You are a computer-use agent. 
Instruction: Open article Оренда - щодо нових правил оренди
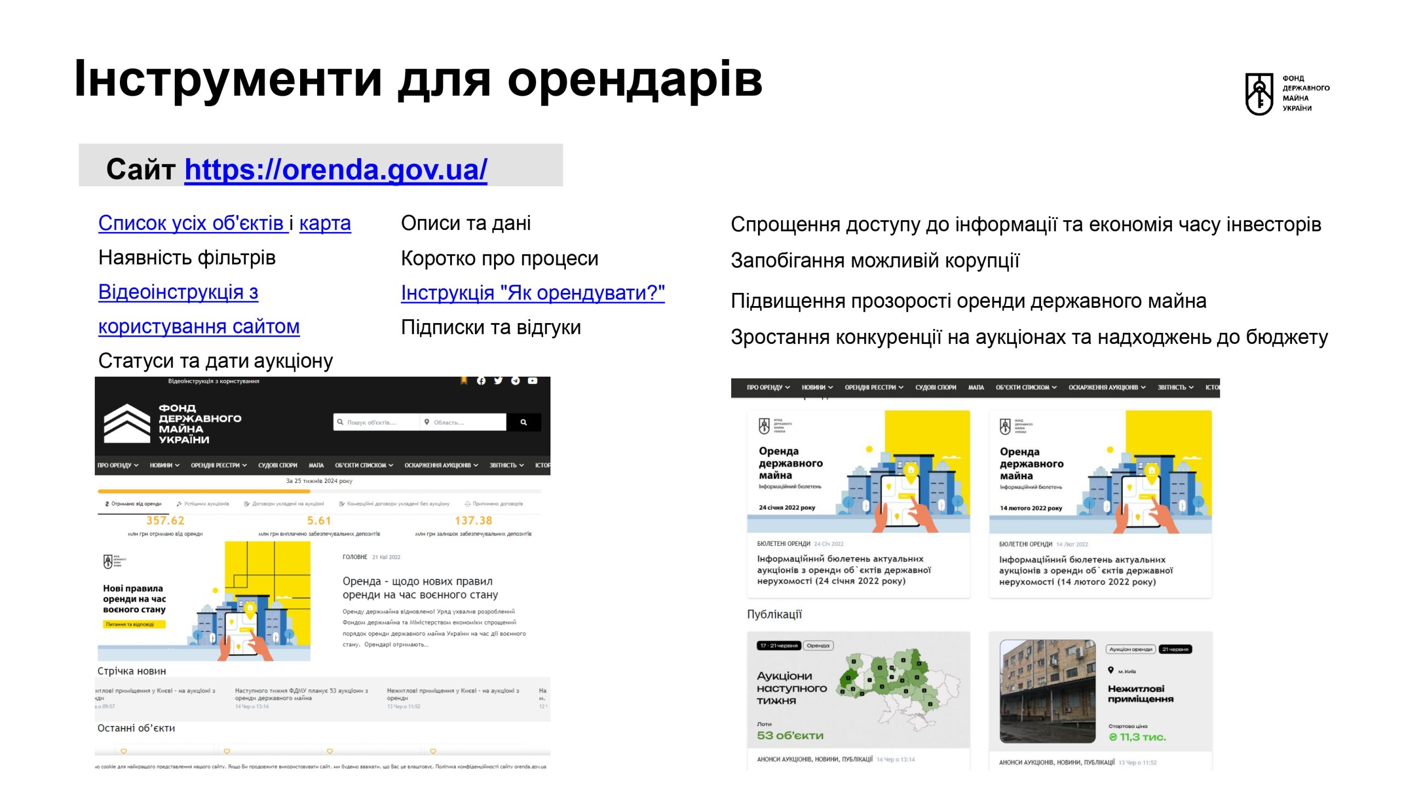[x=420, y=588]
